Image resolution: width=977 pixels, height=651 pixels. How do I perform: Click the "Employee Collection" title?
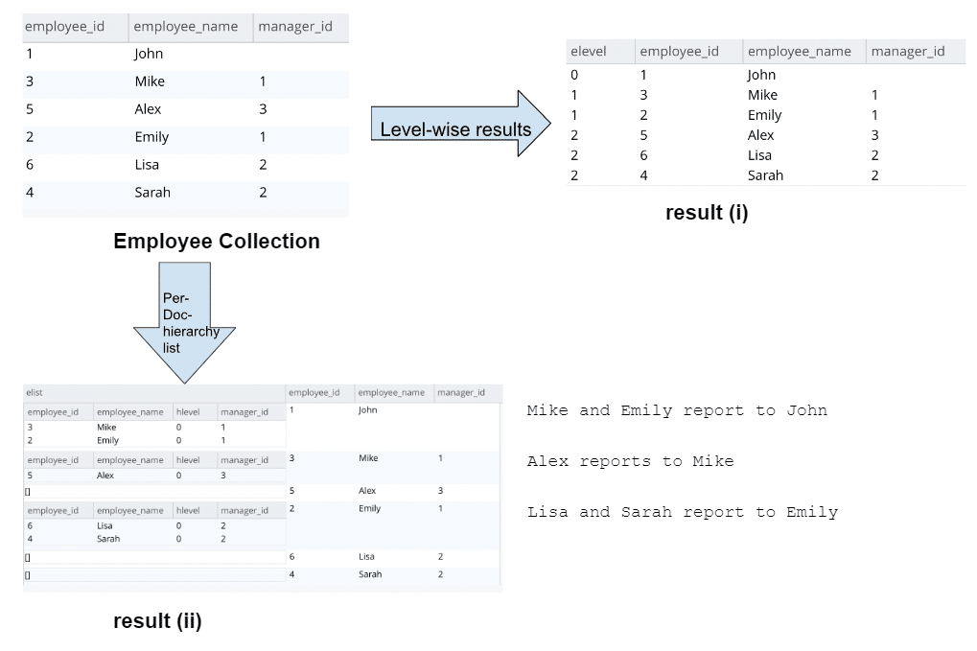point(217,242)
